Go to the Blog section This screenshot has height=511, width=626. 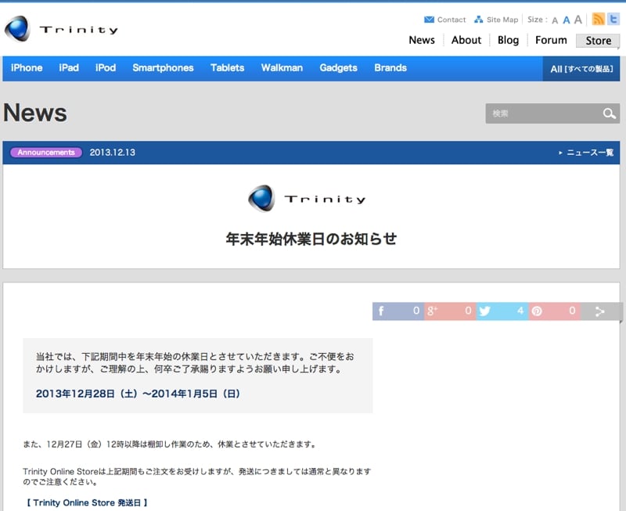pos(508,40)
